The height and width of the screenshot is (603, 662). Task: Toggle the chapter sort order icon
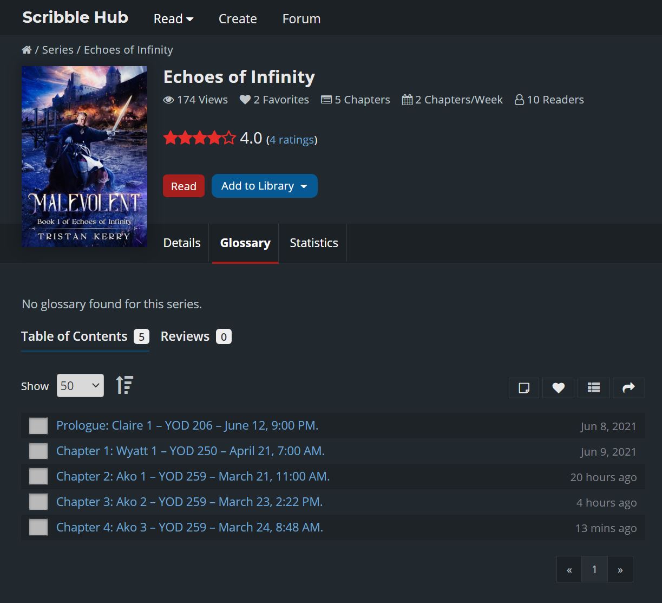[124, 385]
